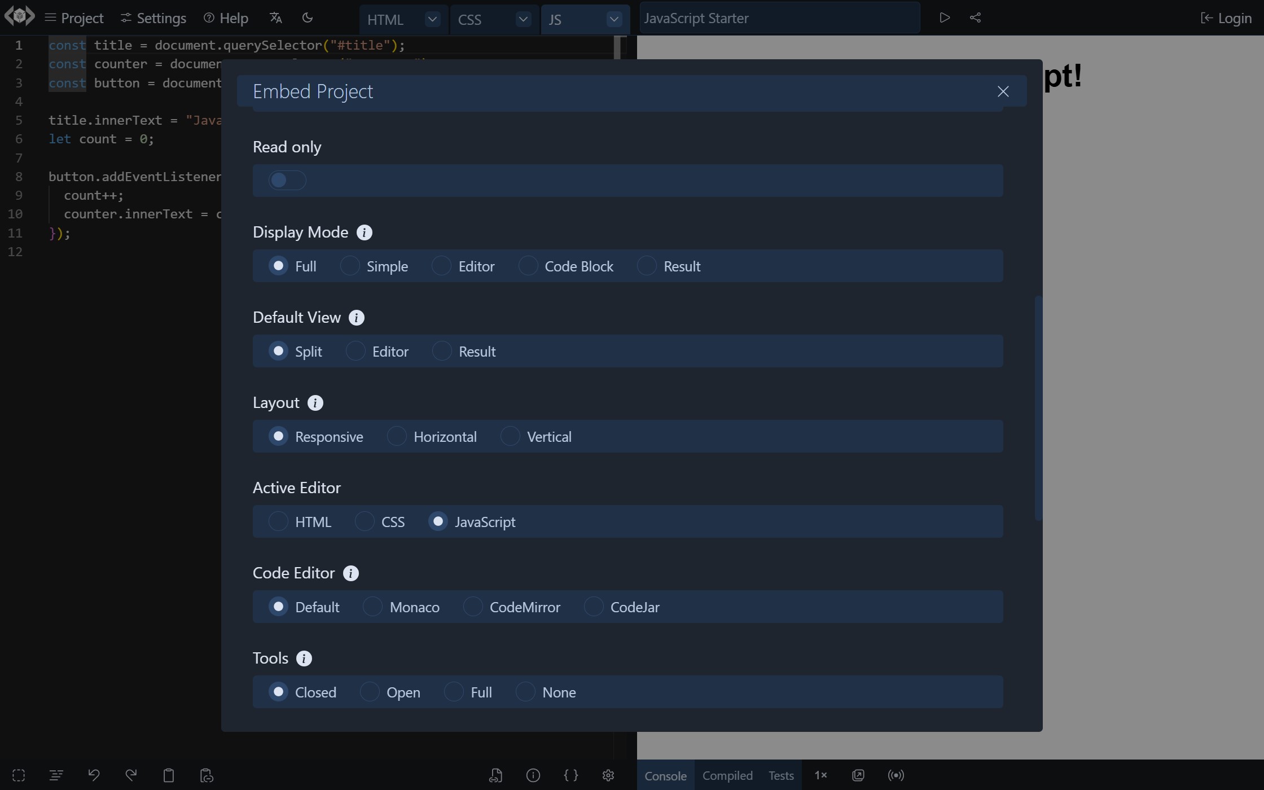This screenshot has width=1264, height=790.
Task: Open console in a new window
Action: coord(858,775)
